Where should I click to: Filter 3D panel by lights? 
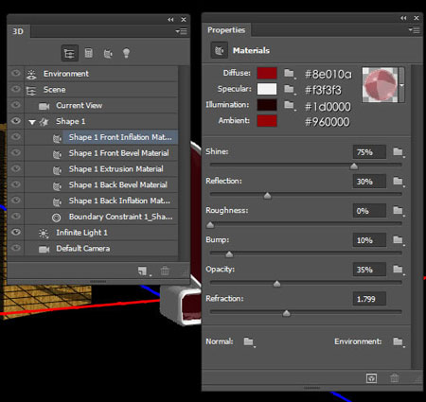point(126,53)
